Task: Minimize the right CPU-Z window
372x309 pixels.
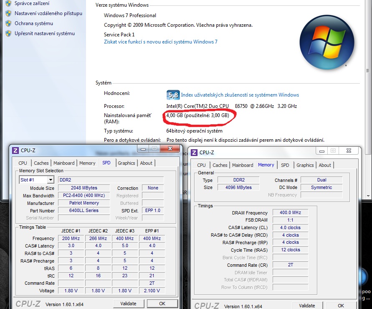Action: (322, 151)
